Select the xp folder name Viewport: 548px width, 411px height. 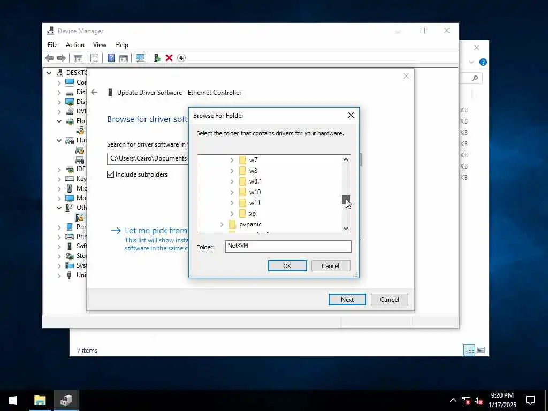pos(253,214)
